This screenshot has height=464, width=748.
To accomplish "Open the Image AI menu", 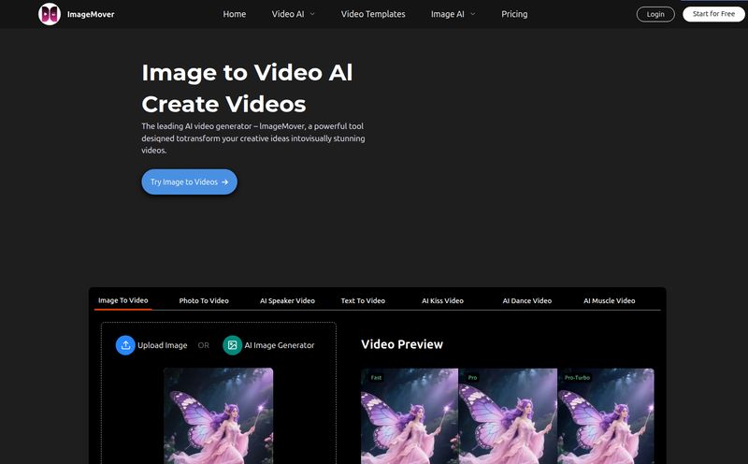I will click(x=448, y=14).
